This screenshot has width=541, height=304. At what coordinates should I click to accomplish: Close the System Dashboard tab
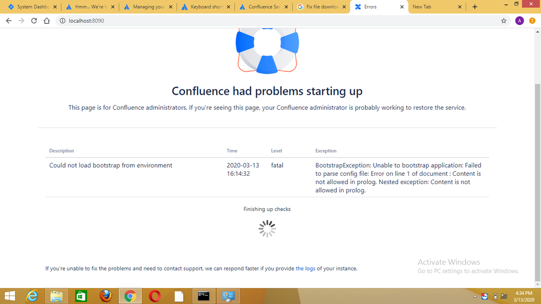(x=55, y=7)
